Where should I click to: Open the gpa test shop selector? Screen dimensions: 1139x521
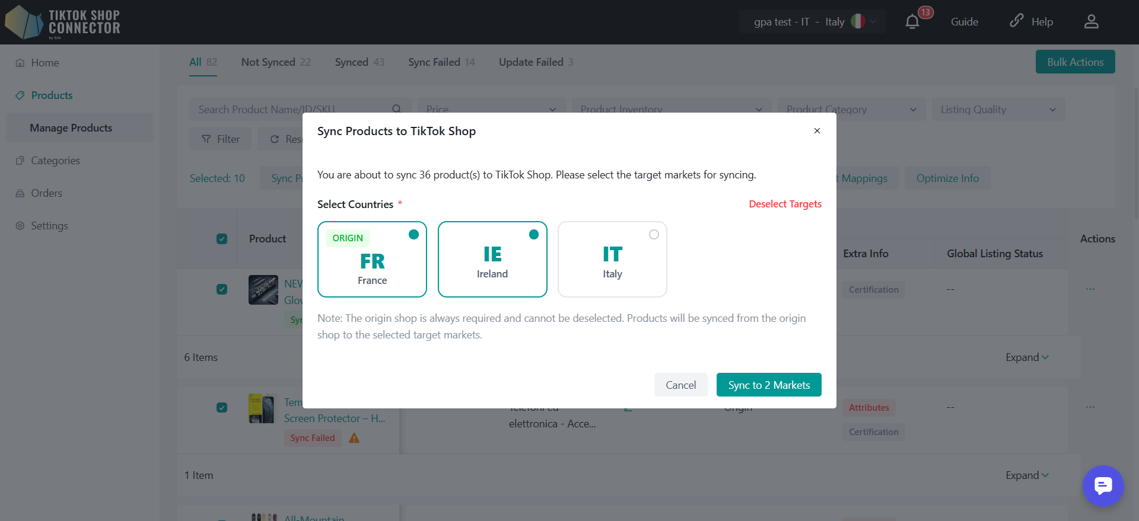coord(812,22)
